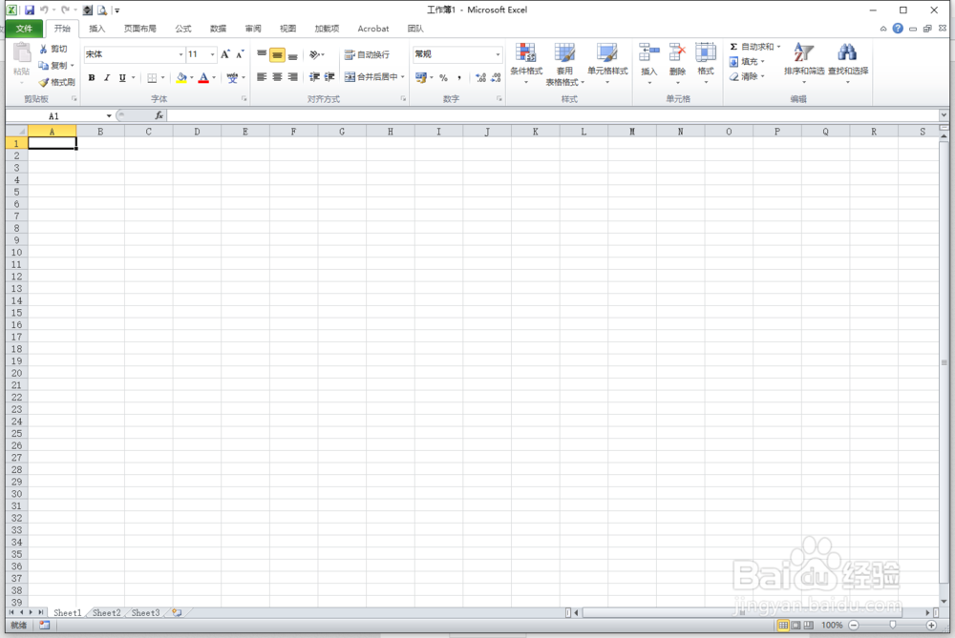The width and height of the screenshot is (955, 638).
Task: Decrease font size with the smaller A icon
Action: pyautogui.click(x=240, y=54)
